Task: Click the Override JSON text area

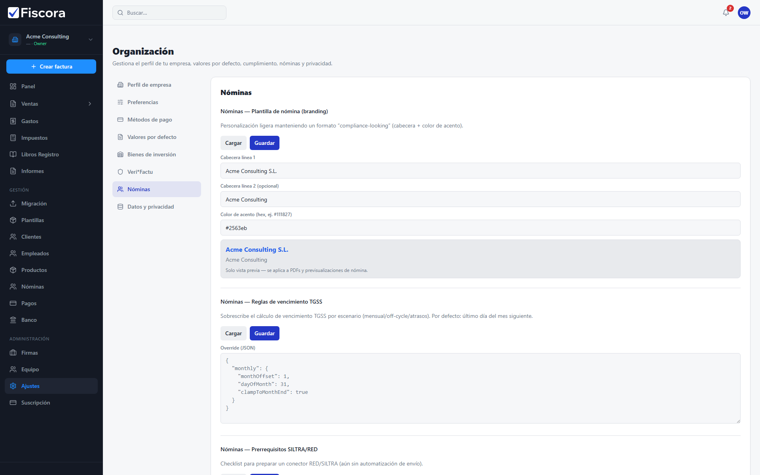Action: pos(480,388)
